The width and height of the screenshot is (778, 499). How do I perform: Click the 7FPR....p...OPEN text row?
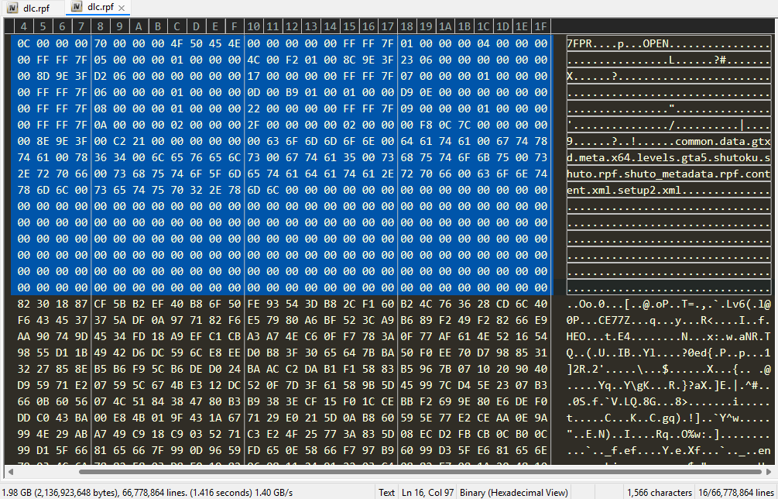(x=669, y=43)
